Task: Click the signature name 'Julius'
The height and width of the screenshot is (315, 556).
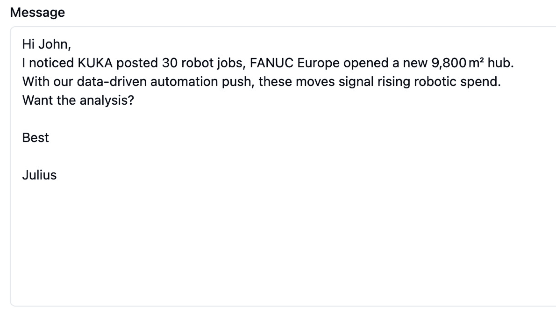Action: tap(39, 175)
